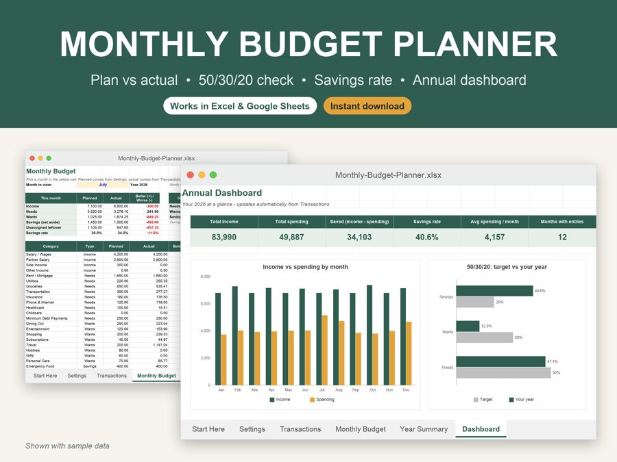This screenshot has width=617, height=462.
Task: Click the gray Target legend swatch
Action: [x=476, y=400]
